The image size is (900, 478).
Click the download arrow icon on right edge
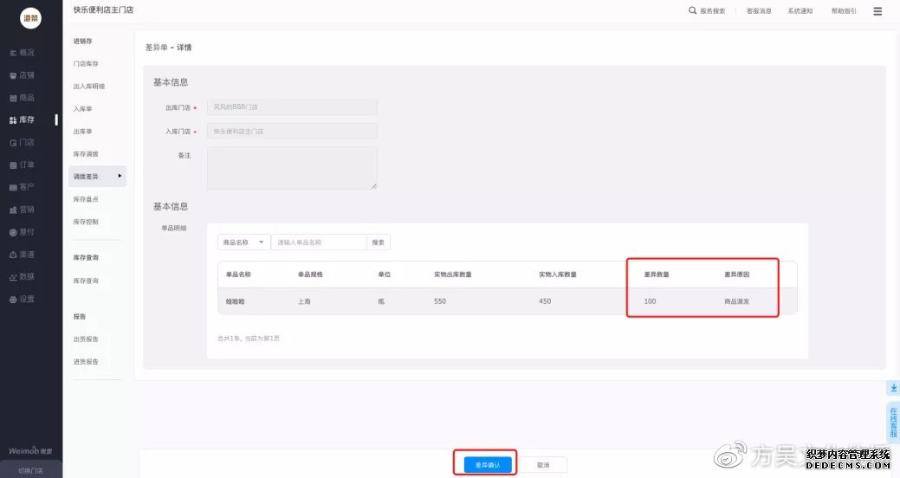tap(893, 389)
